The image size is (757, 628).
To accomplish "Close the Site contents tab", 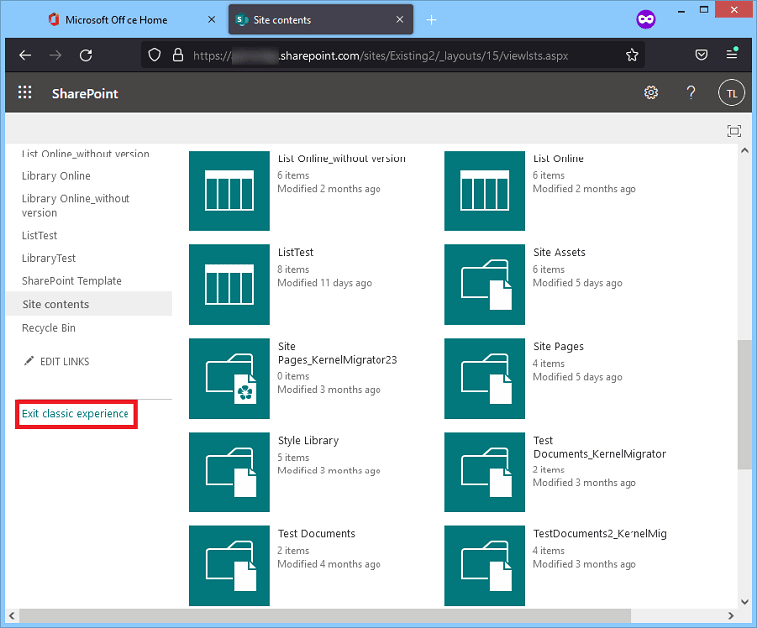I will pos(399,19).
